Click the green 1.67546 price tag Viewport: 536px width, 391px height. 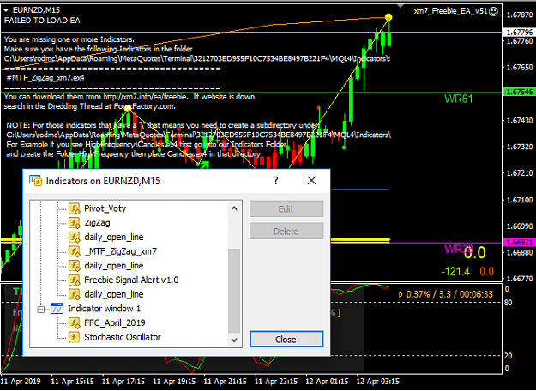[520, 92]
